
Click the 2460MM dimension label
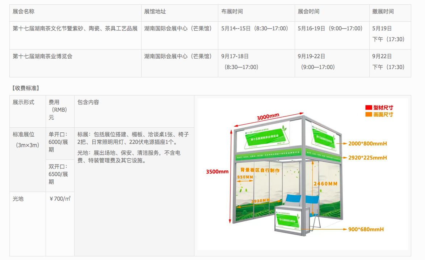[325, 184]
